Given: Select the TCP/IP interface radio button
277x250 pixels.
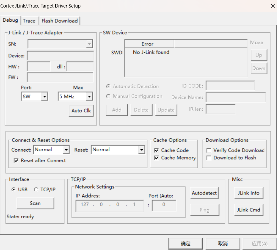Looking at the screenshot, I should [x=36, y=189].
